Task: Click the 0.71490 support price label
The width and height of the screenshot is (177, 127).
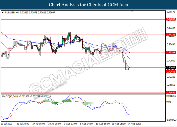Action: pyautogui.click(x=171, y=92)
